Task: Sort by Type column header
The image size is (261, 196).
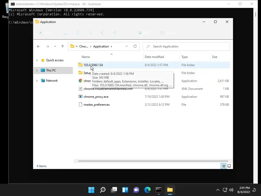Action: 185,57
